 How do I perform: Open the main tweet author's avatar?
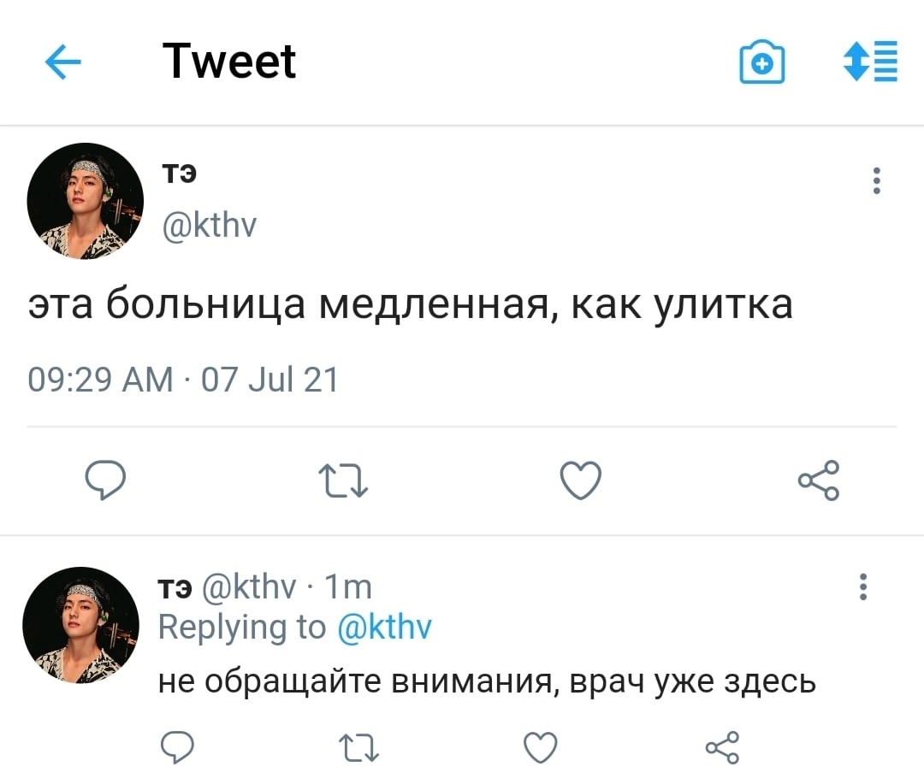coord(85,201)
